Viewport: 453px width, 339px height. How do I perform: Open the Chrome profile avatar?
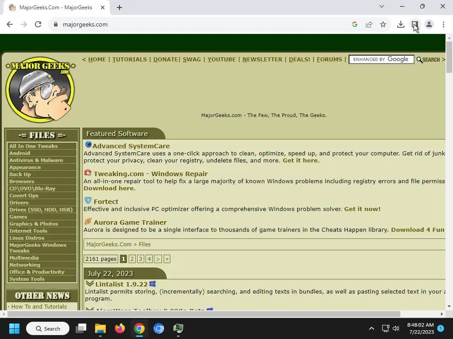pos(429,25)
